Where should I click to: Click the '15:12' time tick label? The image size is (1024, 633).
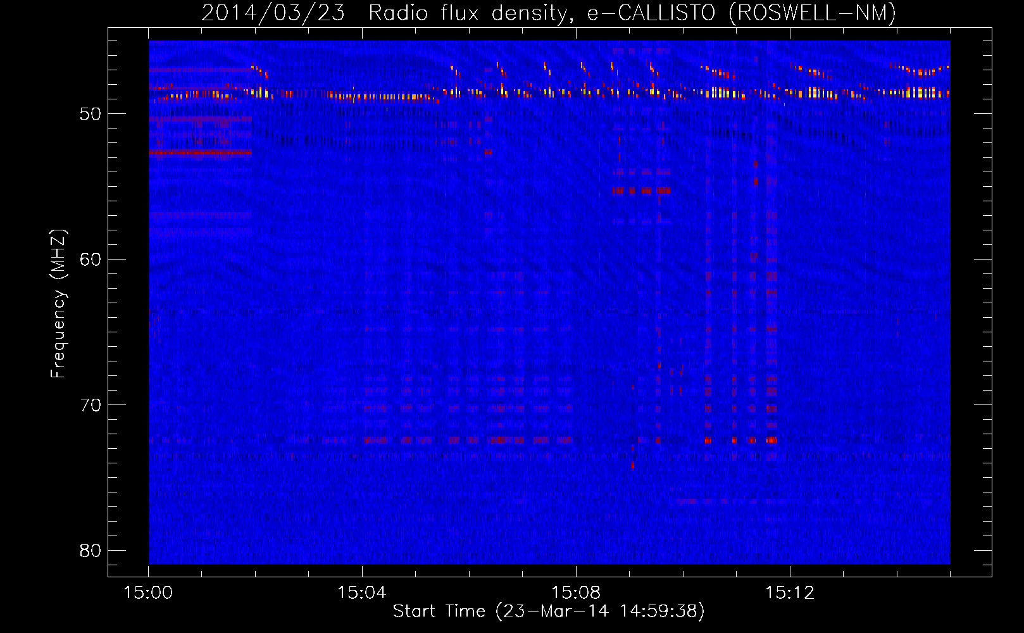790,592
